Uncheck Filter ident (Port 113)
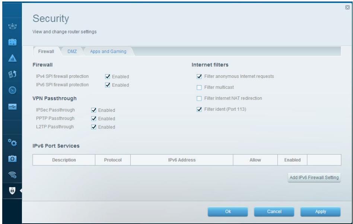353x224 pixels. click(x=199, y=109)
